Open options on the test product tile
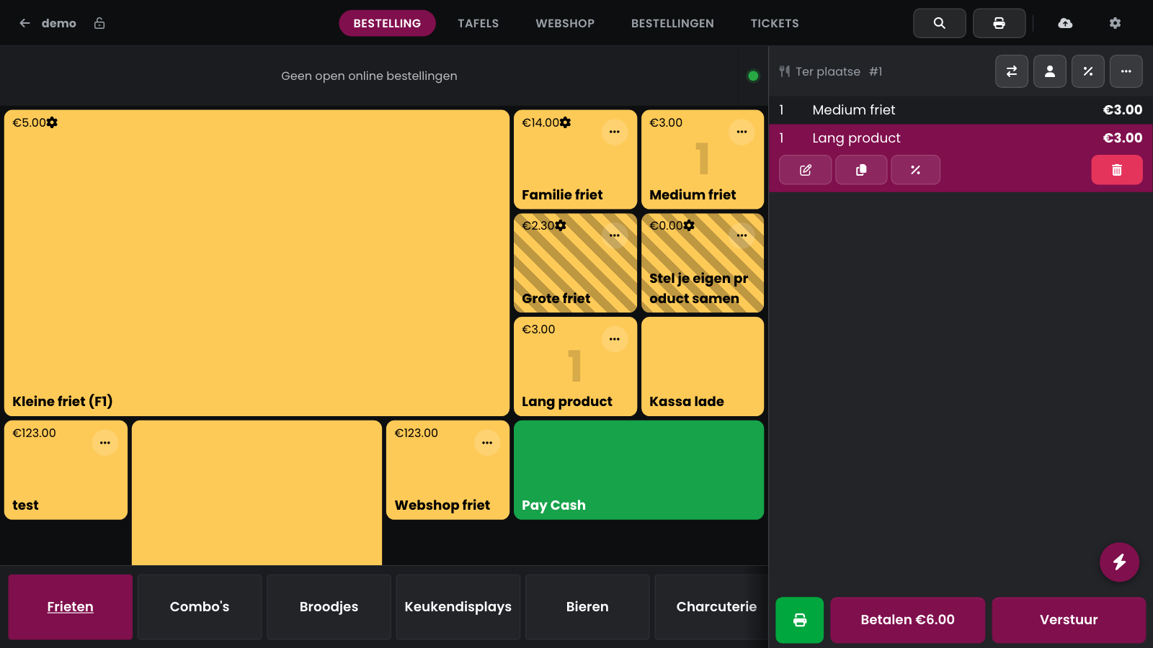 [x=105, y=443]
